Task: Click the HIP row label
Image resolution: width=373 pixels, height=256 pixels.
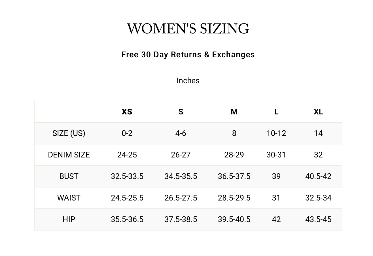Action: pos(69,219)
